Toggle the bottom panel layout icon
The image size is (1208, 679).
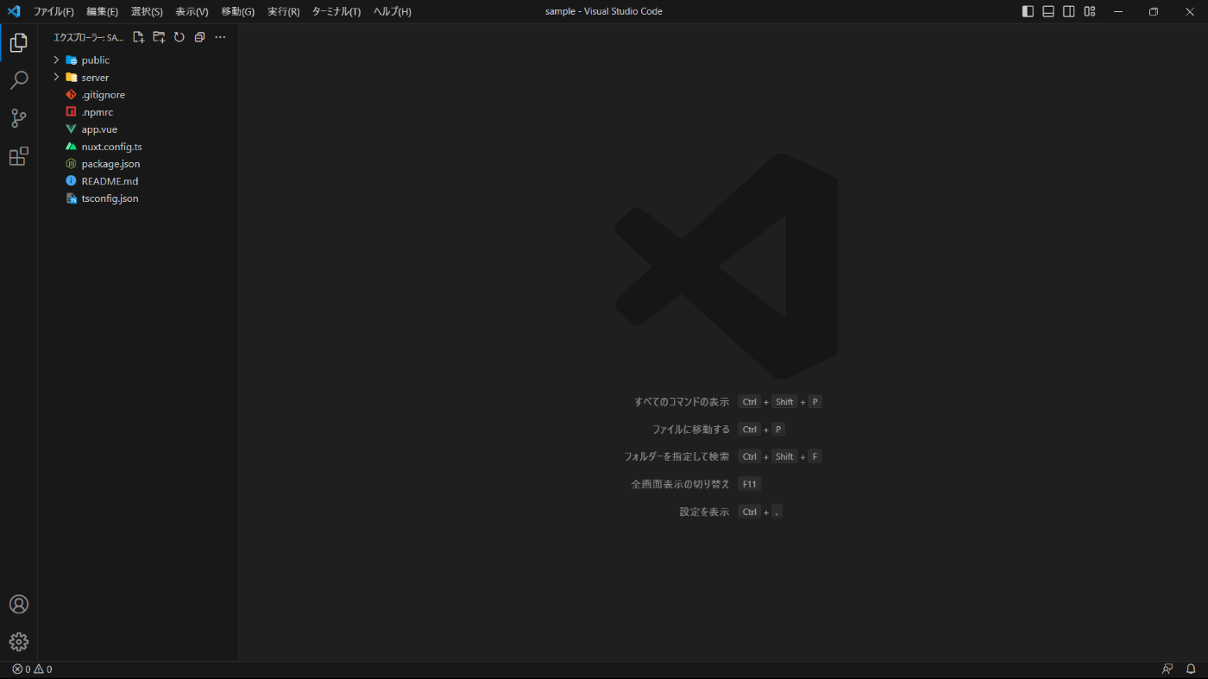[1048, 11]
